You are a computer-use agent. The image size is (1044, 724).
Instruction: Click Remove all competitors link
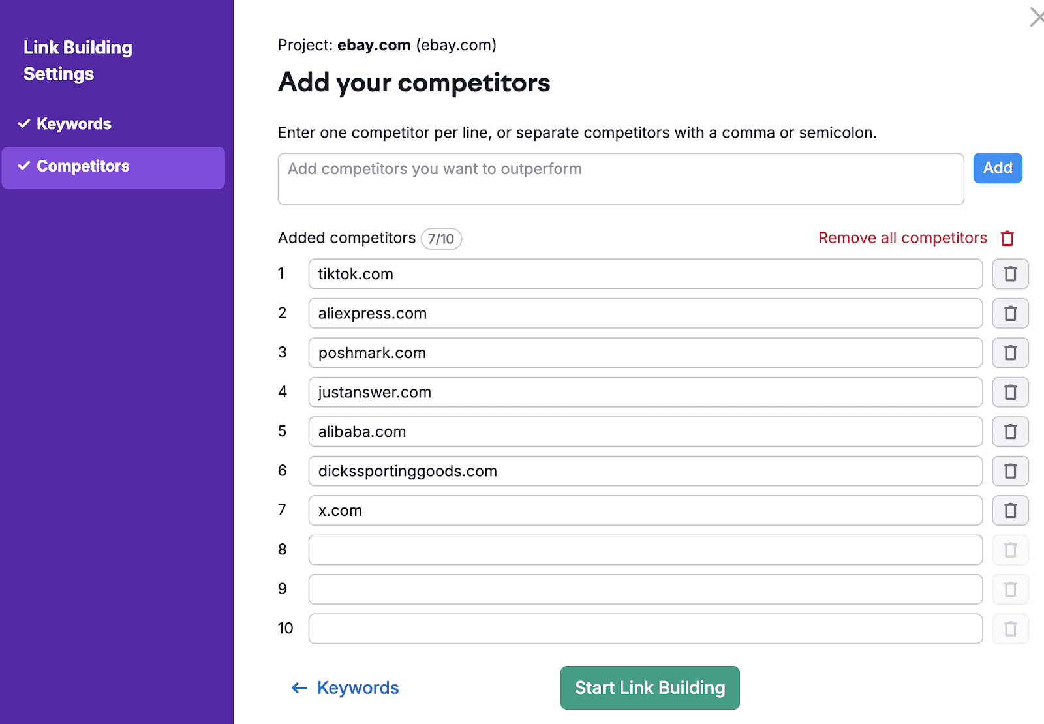(x=902, y=238)
